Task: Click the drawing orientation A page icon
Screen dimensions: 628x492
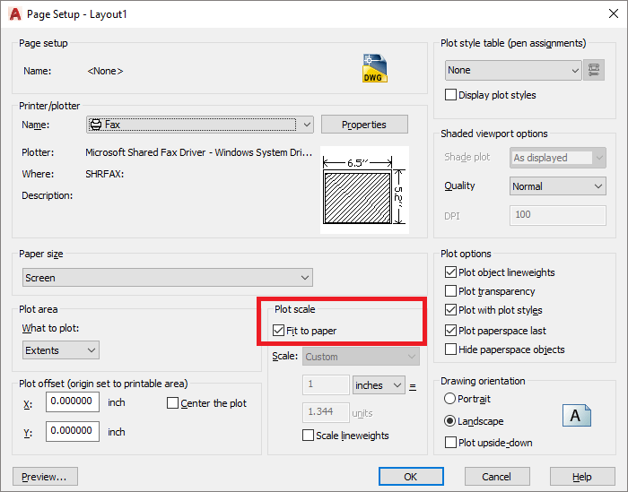Action: pos(576,415)
